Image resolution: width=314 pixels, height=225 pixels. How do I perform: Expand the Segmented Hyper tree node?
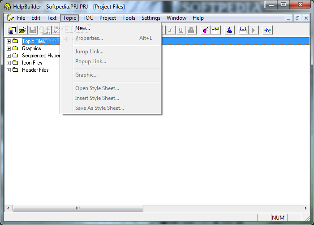(x=9, y=56)
